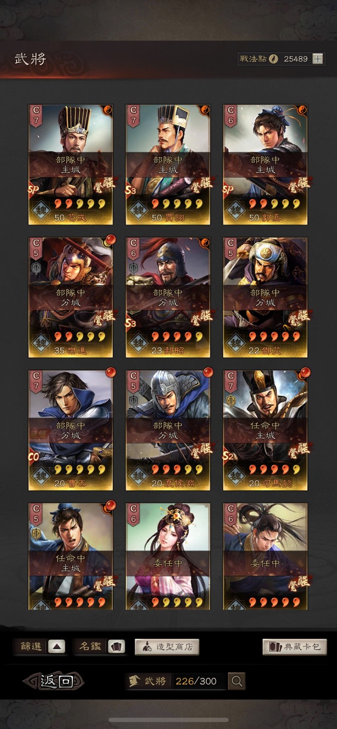Choose the 曹丕 general card
This screenshot has height=729, width=337.
click(x=71, y=430)
